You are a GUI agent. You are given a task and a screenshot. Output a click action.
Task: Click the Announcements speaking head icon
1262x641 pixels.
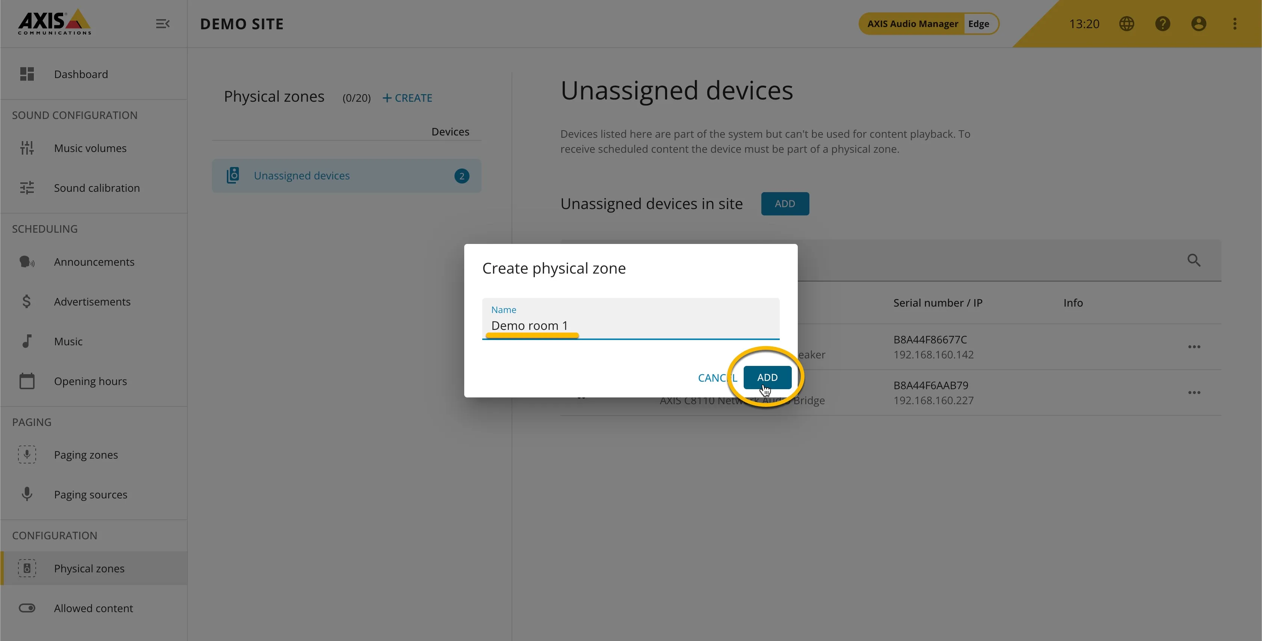click(x=27, y=262)
